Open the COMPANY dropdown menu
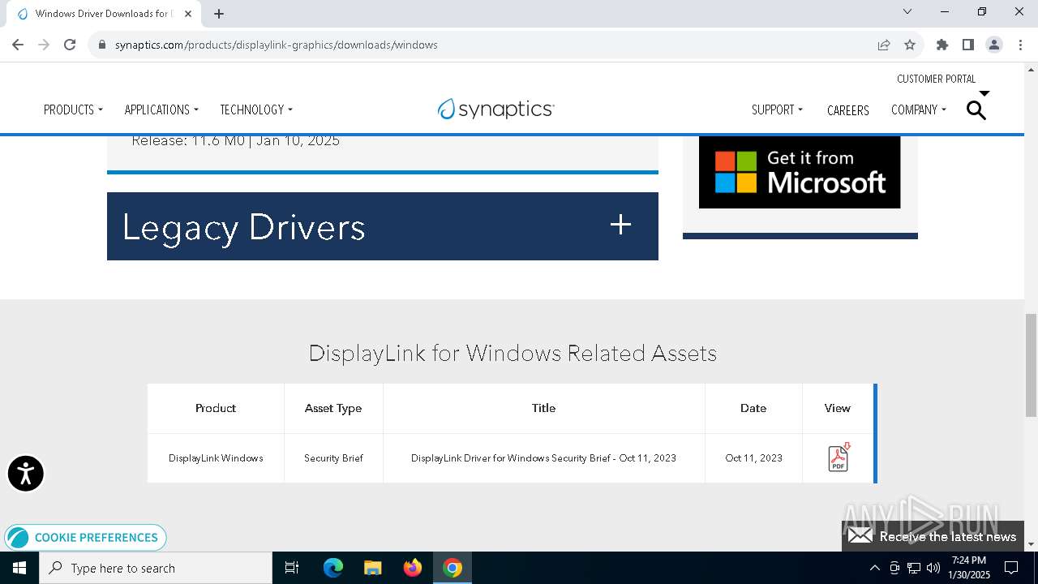This screenshot has height=584, width=1038. click(x=919, y=109)
